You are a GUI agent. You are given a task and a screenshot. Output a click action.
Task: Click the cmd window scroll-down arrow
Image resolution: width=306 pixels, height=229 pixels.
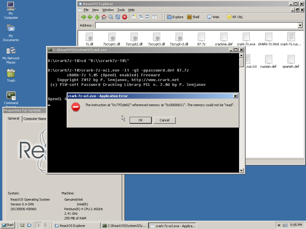click(241, 171)
